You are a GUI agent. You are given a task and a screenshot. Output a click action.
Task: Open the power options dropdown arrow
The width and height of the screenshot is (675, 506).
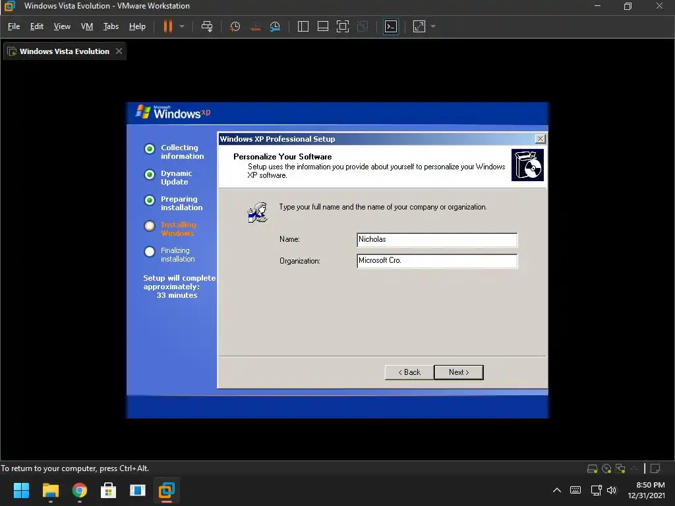coord(182,26)
